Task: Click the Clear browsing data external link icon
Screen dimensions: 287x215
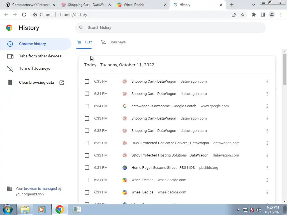Action: (x=62, y=83)
